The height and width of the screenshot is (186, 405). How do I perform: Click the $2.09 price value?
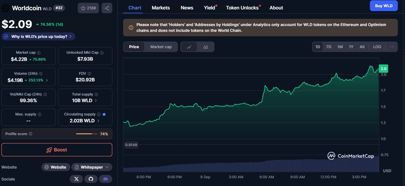[x=17, y=24]
